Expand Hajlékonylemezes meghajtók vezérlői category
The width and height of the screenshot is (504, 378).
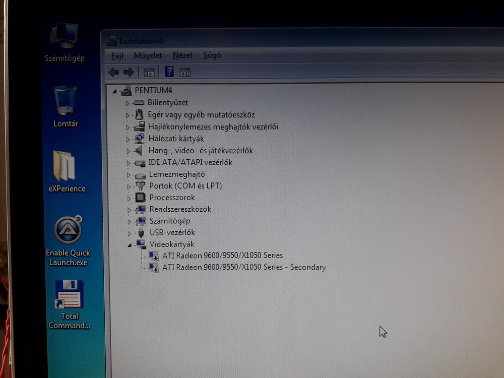128,128
